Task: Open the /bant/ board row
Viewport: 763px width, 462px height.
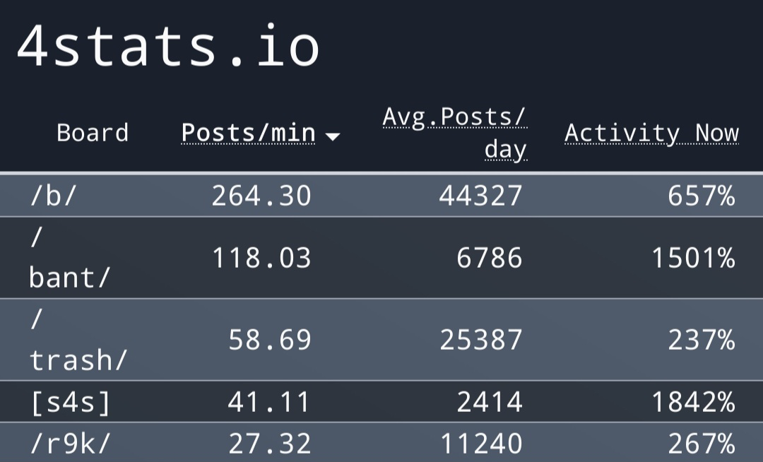Action: click(x=381, y=258)
